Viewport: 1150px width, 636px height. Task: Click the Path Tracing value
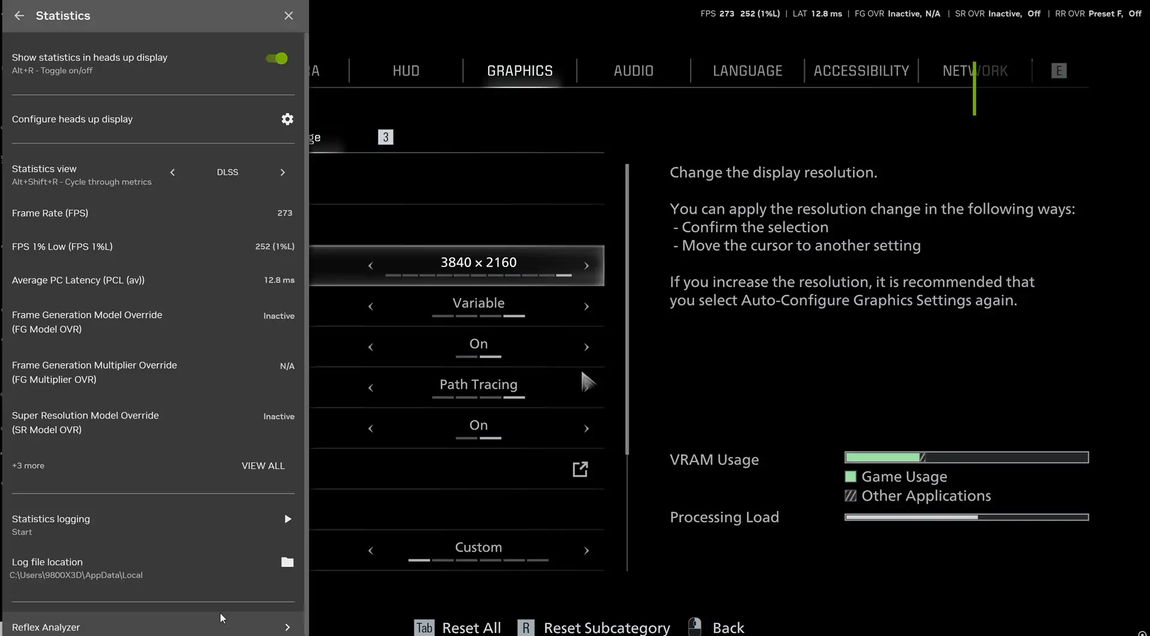[x=479, y=384]
